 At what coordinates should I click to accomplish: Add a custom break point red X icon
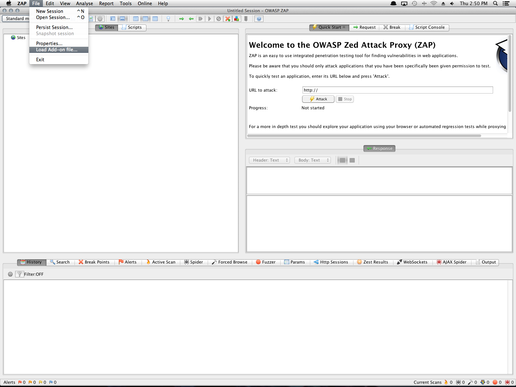pyautogui.click(x=228, y=19)
